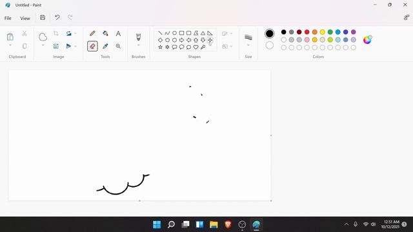Click the Copy icon
Image resolution: width=413 pixels, height=232 pixels.
coord(25,46)
